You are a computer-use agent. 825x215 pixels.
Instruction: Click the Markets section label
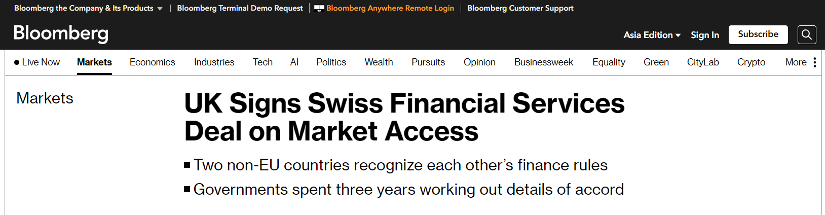[x=45, y=98]
